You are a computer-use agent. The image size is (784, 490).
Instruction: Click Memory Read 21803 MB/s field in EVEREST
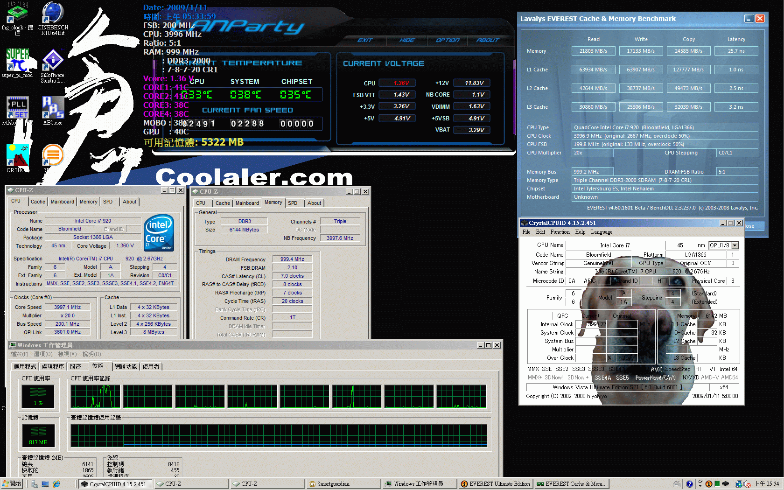(593, 51)
